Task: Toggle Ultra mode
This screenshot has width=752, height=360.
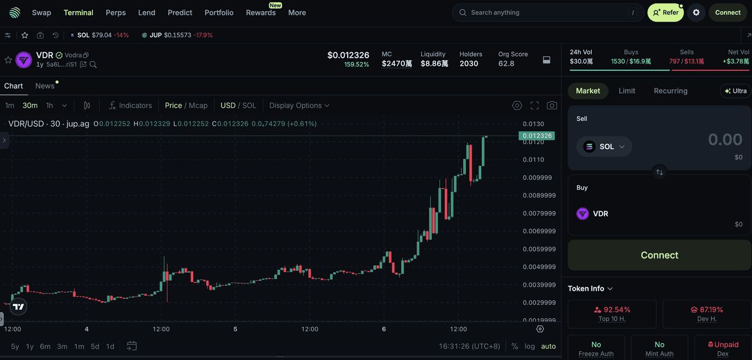Action: [736, 91]
